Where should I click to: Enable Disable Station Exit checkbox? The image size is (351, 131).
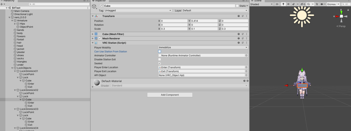pyautogui.click(x=159, y=59)
